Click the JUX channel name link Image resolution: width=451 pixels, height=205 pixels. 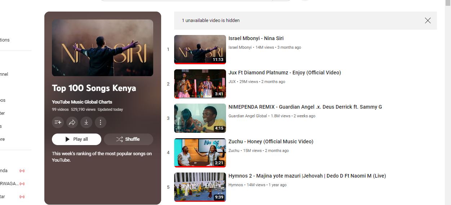click(x=232, y=82)
